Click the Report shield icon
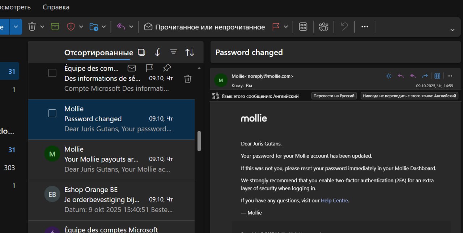This screenshot has width=463, height=233. pos(71,27)
